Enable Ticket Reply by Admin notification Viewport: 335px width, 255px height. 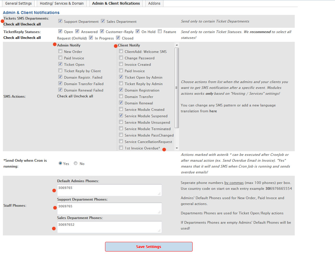(121, 83)
